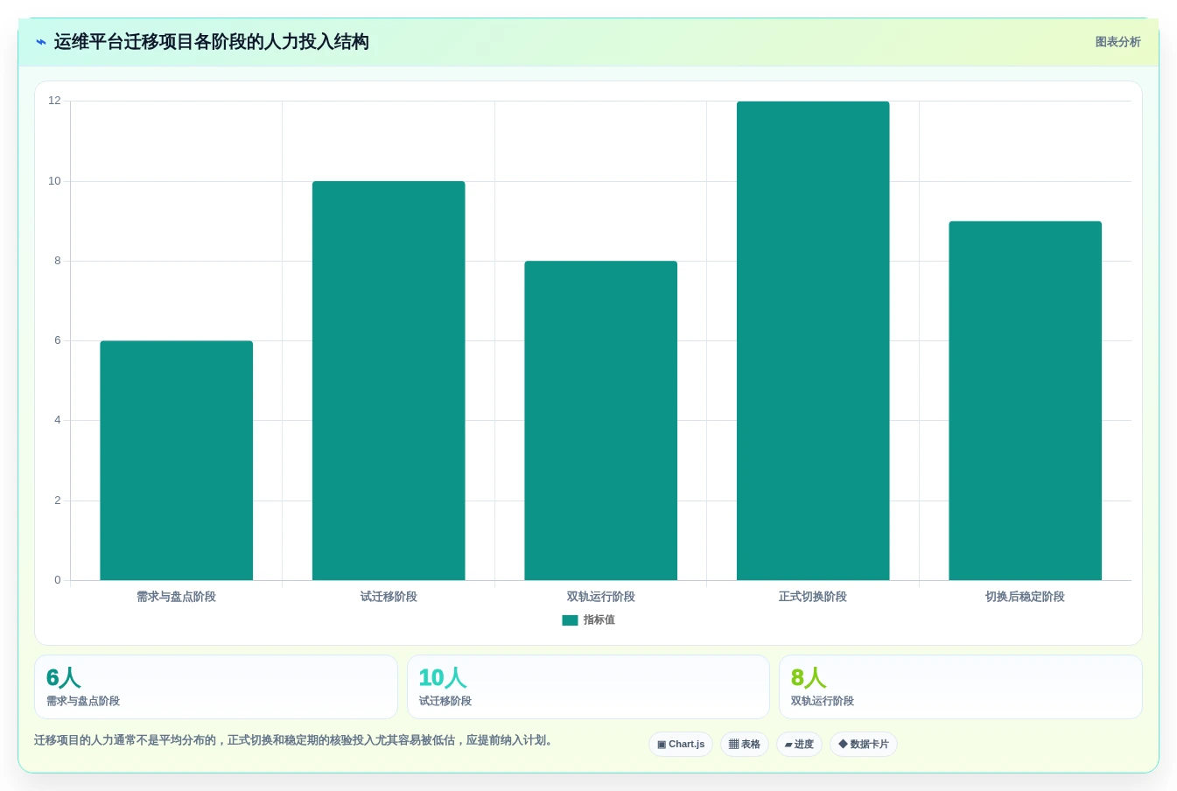
Task: Click the 需求与盘点阶段 x-axis label
Action: 176,597
